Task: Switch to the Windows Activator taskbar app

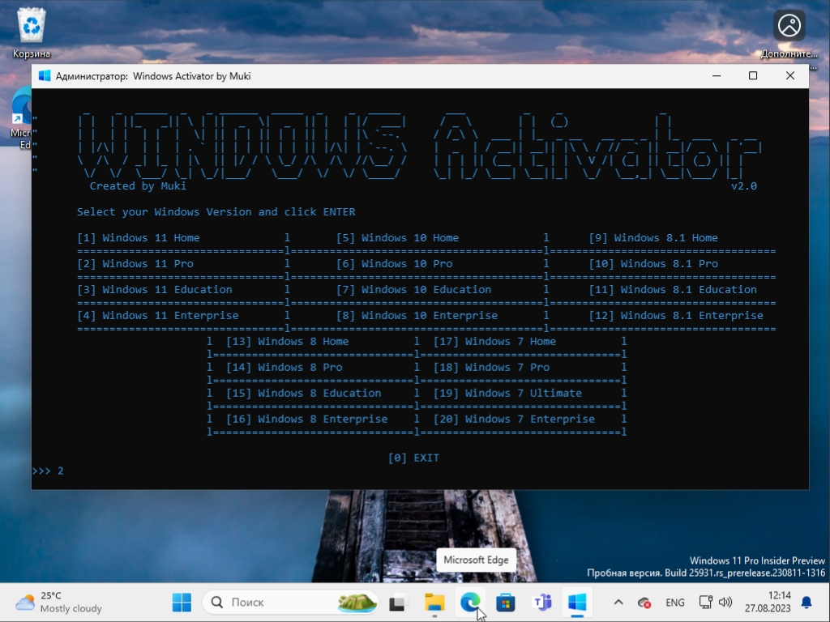Action: 577,602
